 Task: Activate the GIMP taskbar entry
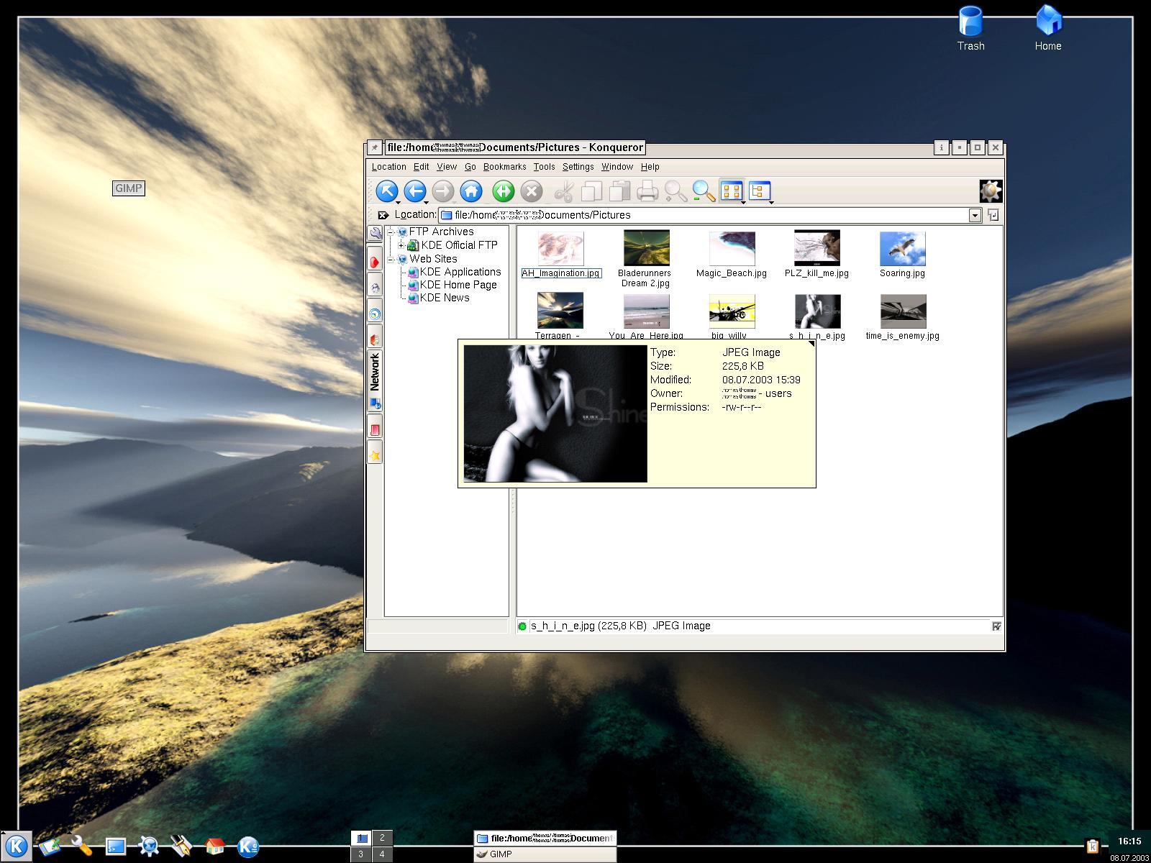pos(545,854)
